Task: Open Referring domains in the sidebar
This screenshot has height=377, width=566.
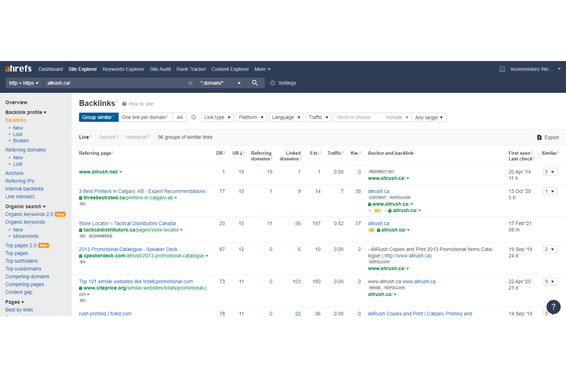Action: coord(26,150)
